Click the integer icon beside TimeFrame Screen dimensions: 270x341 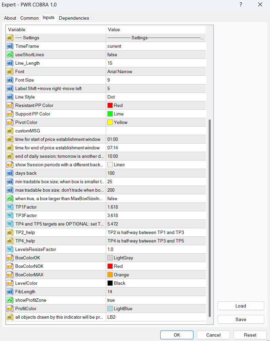[10, 46]
